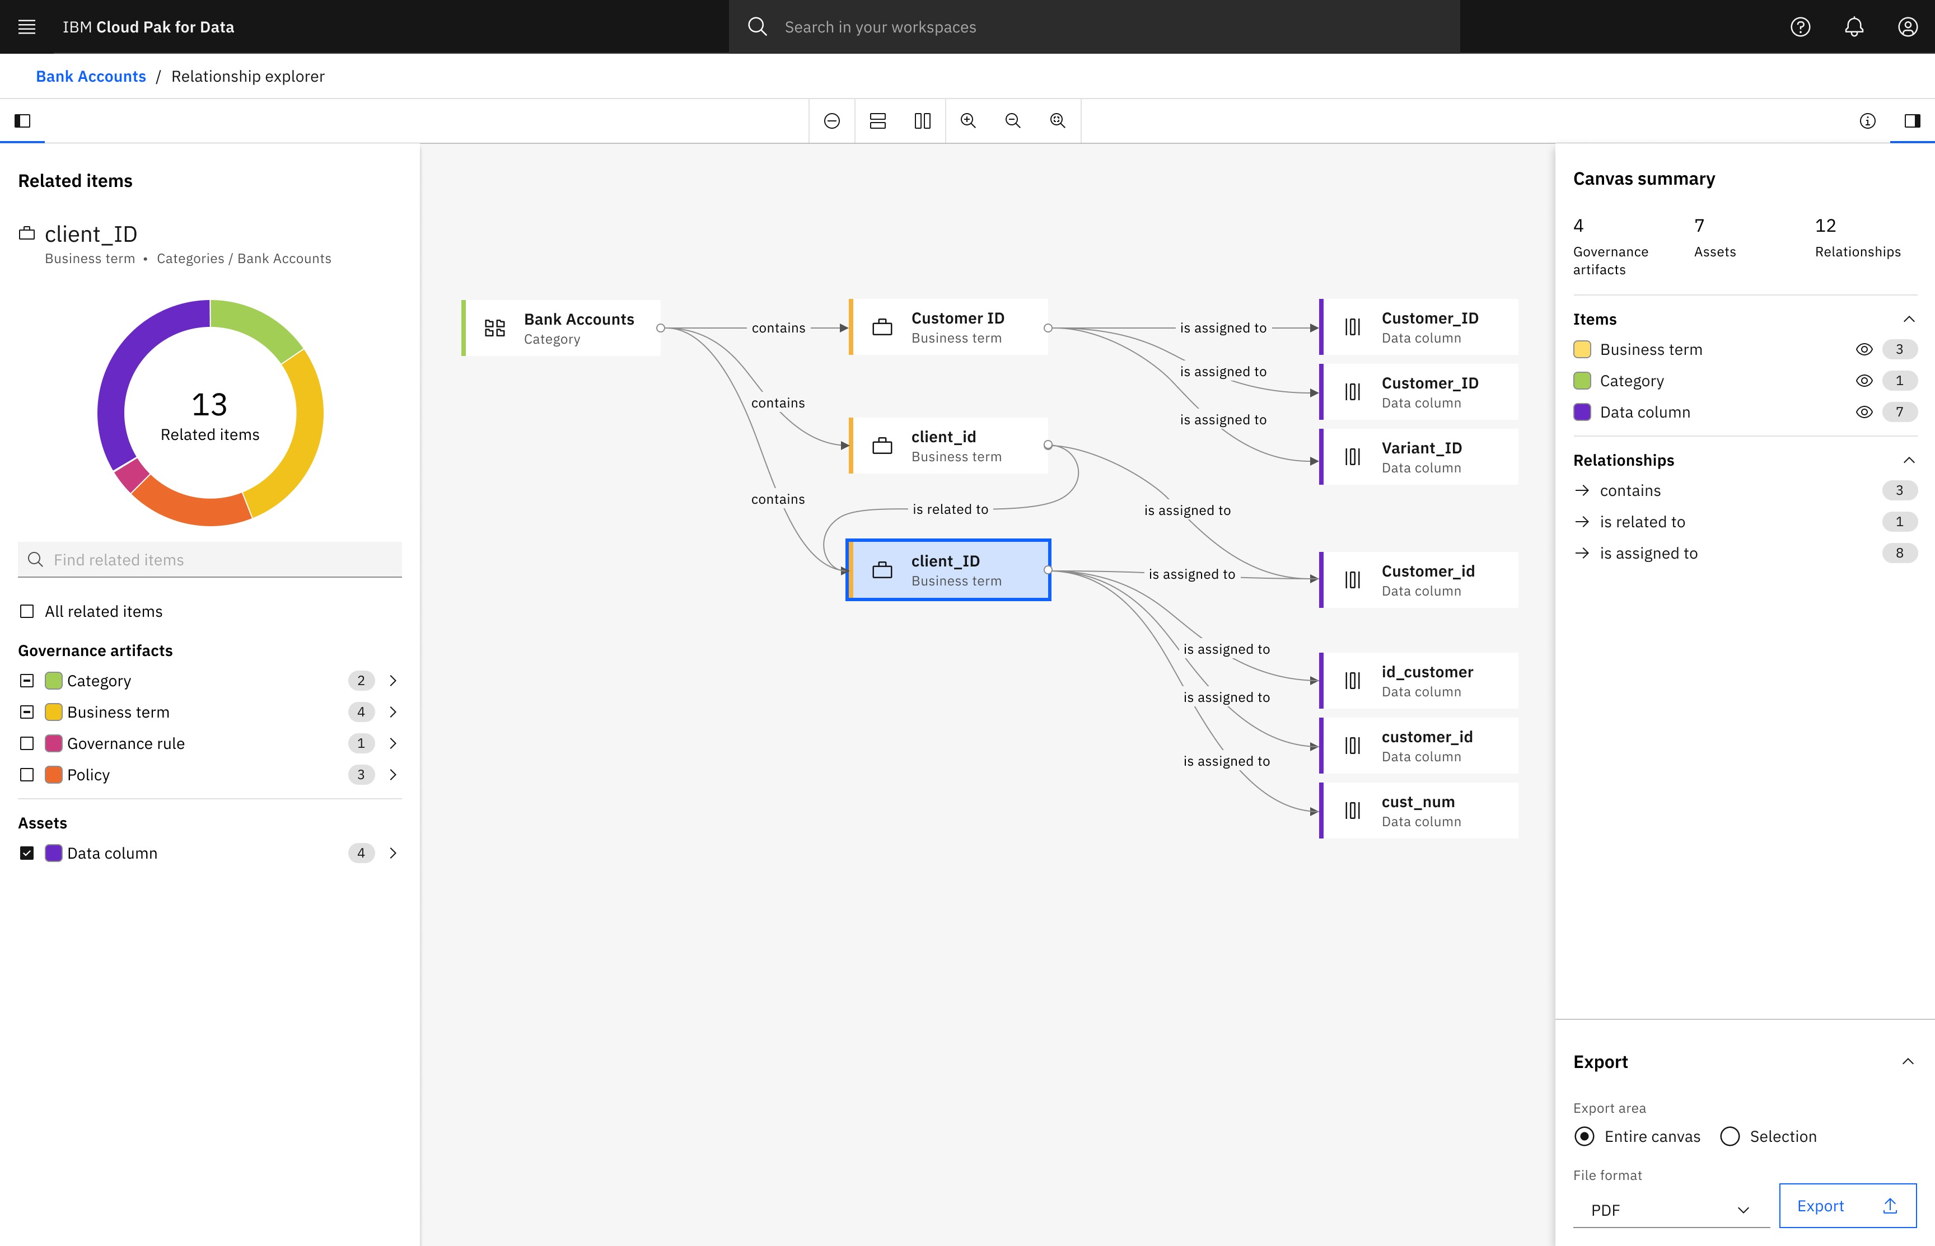
Task: Click the notifications bell icon
Action: coord(1853,27)
